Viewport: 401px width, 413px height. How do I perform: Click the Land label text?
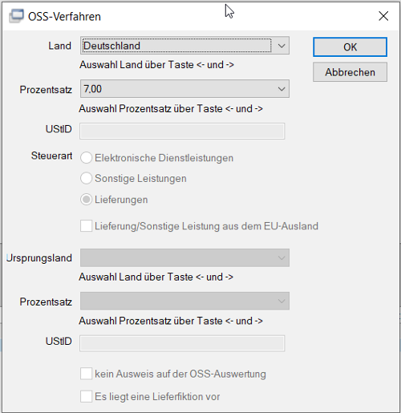tap(59, 46)
